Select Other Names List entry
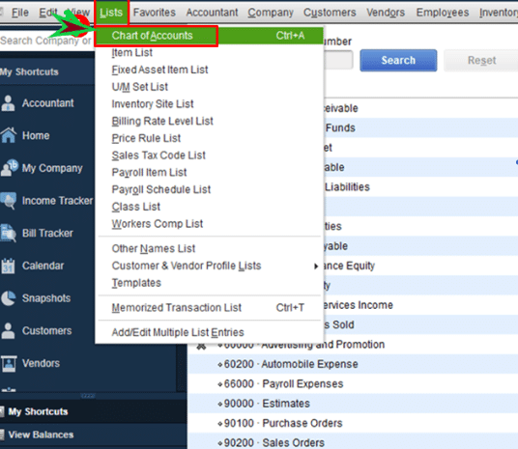The image size is (518, 449). 209,248
